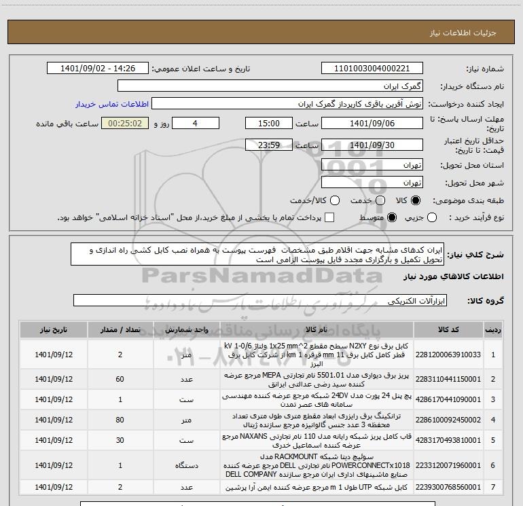Click the DELL POWERCONNECT switch item name
The height and width of the screenshot is (506, 523).
[317, 465]
